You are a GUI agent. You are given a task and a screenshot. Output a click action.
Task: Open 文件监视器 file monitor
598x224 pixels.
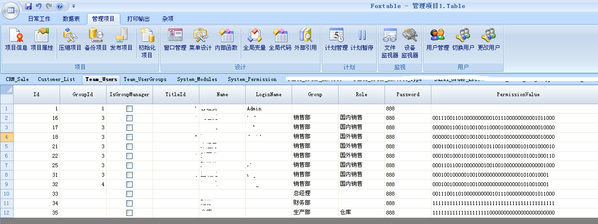(390, 43)
